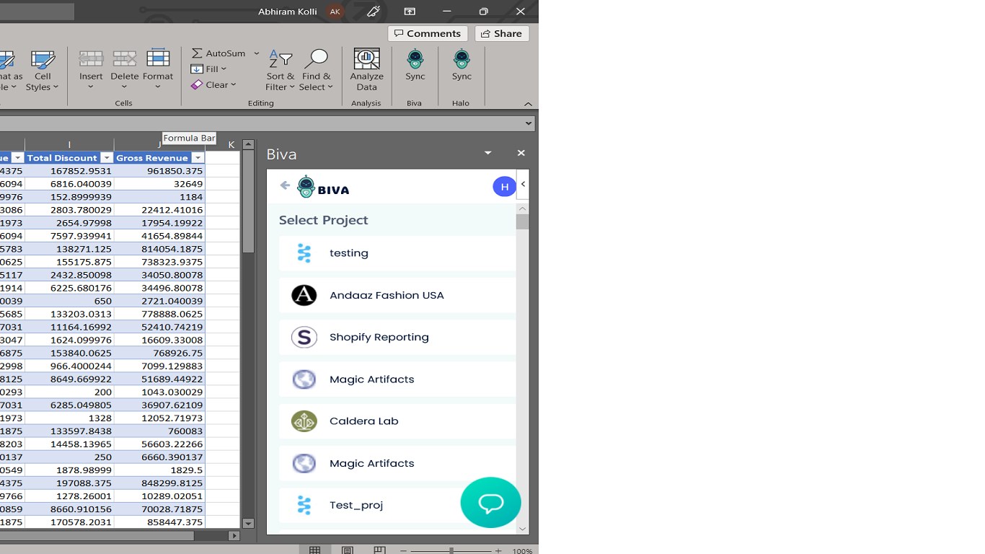
Task: Select the Test_proj project
Action: coord(397,505)
